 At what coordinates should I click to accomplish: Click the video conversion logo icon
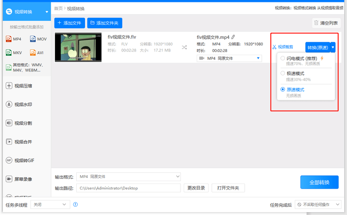coord(9,12)
